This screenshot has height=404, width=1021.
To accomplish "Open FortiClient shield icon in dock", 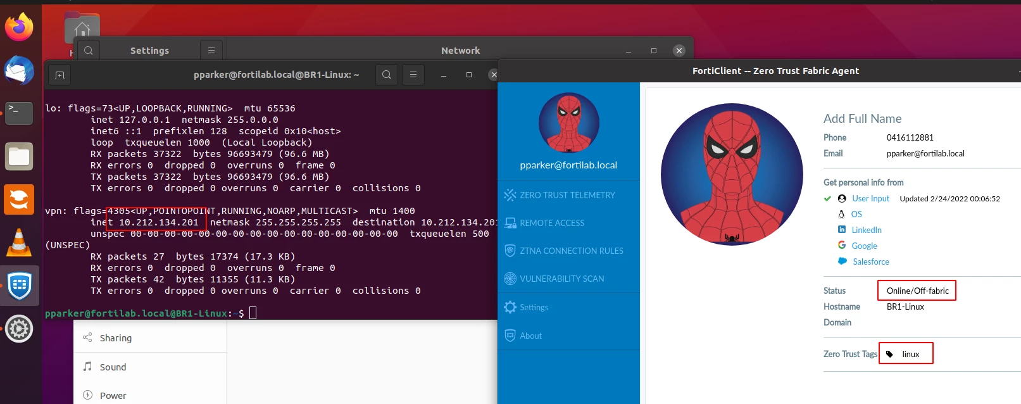I will click(x=19, y=286).
